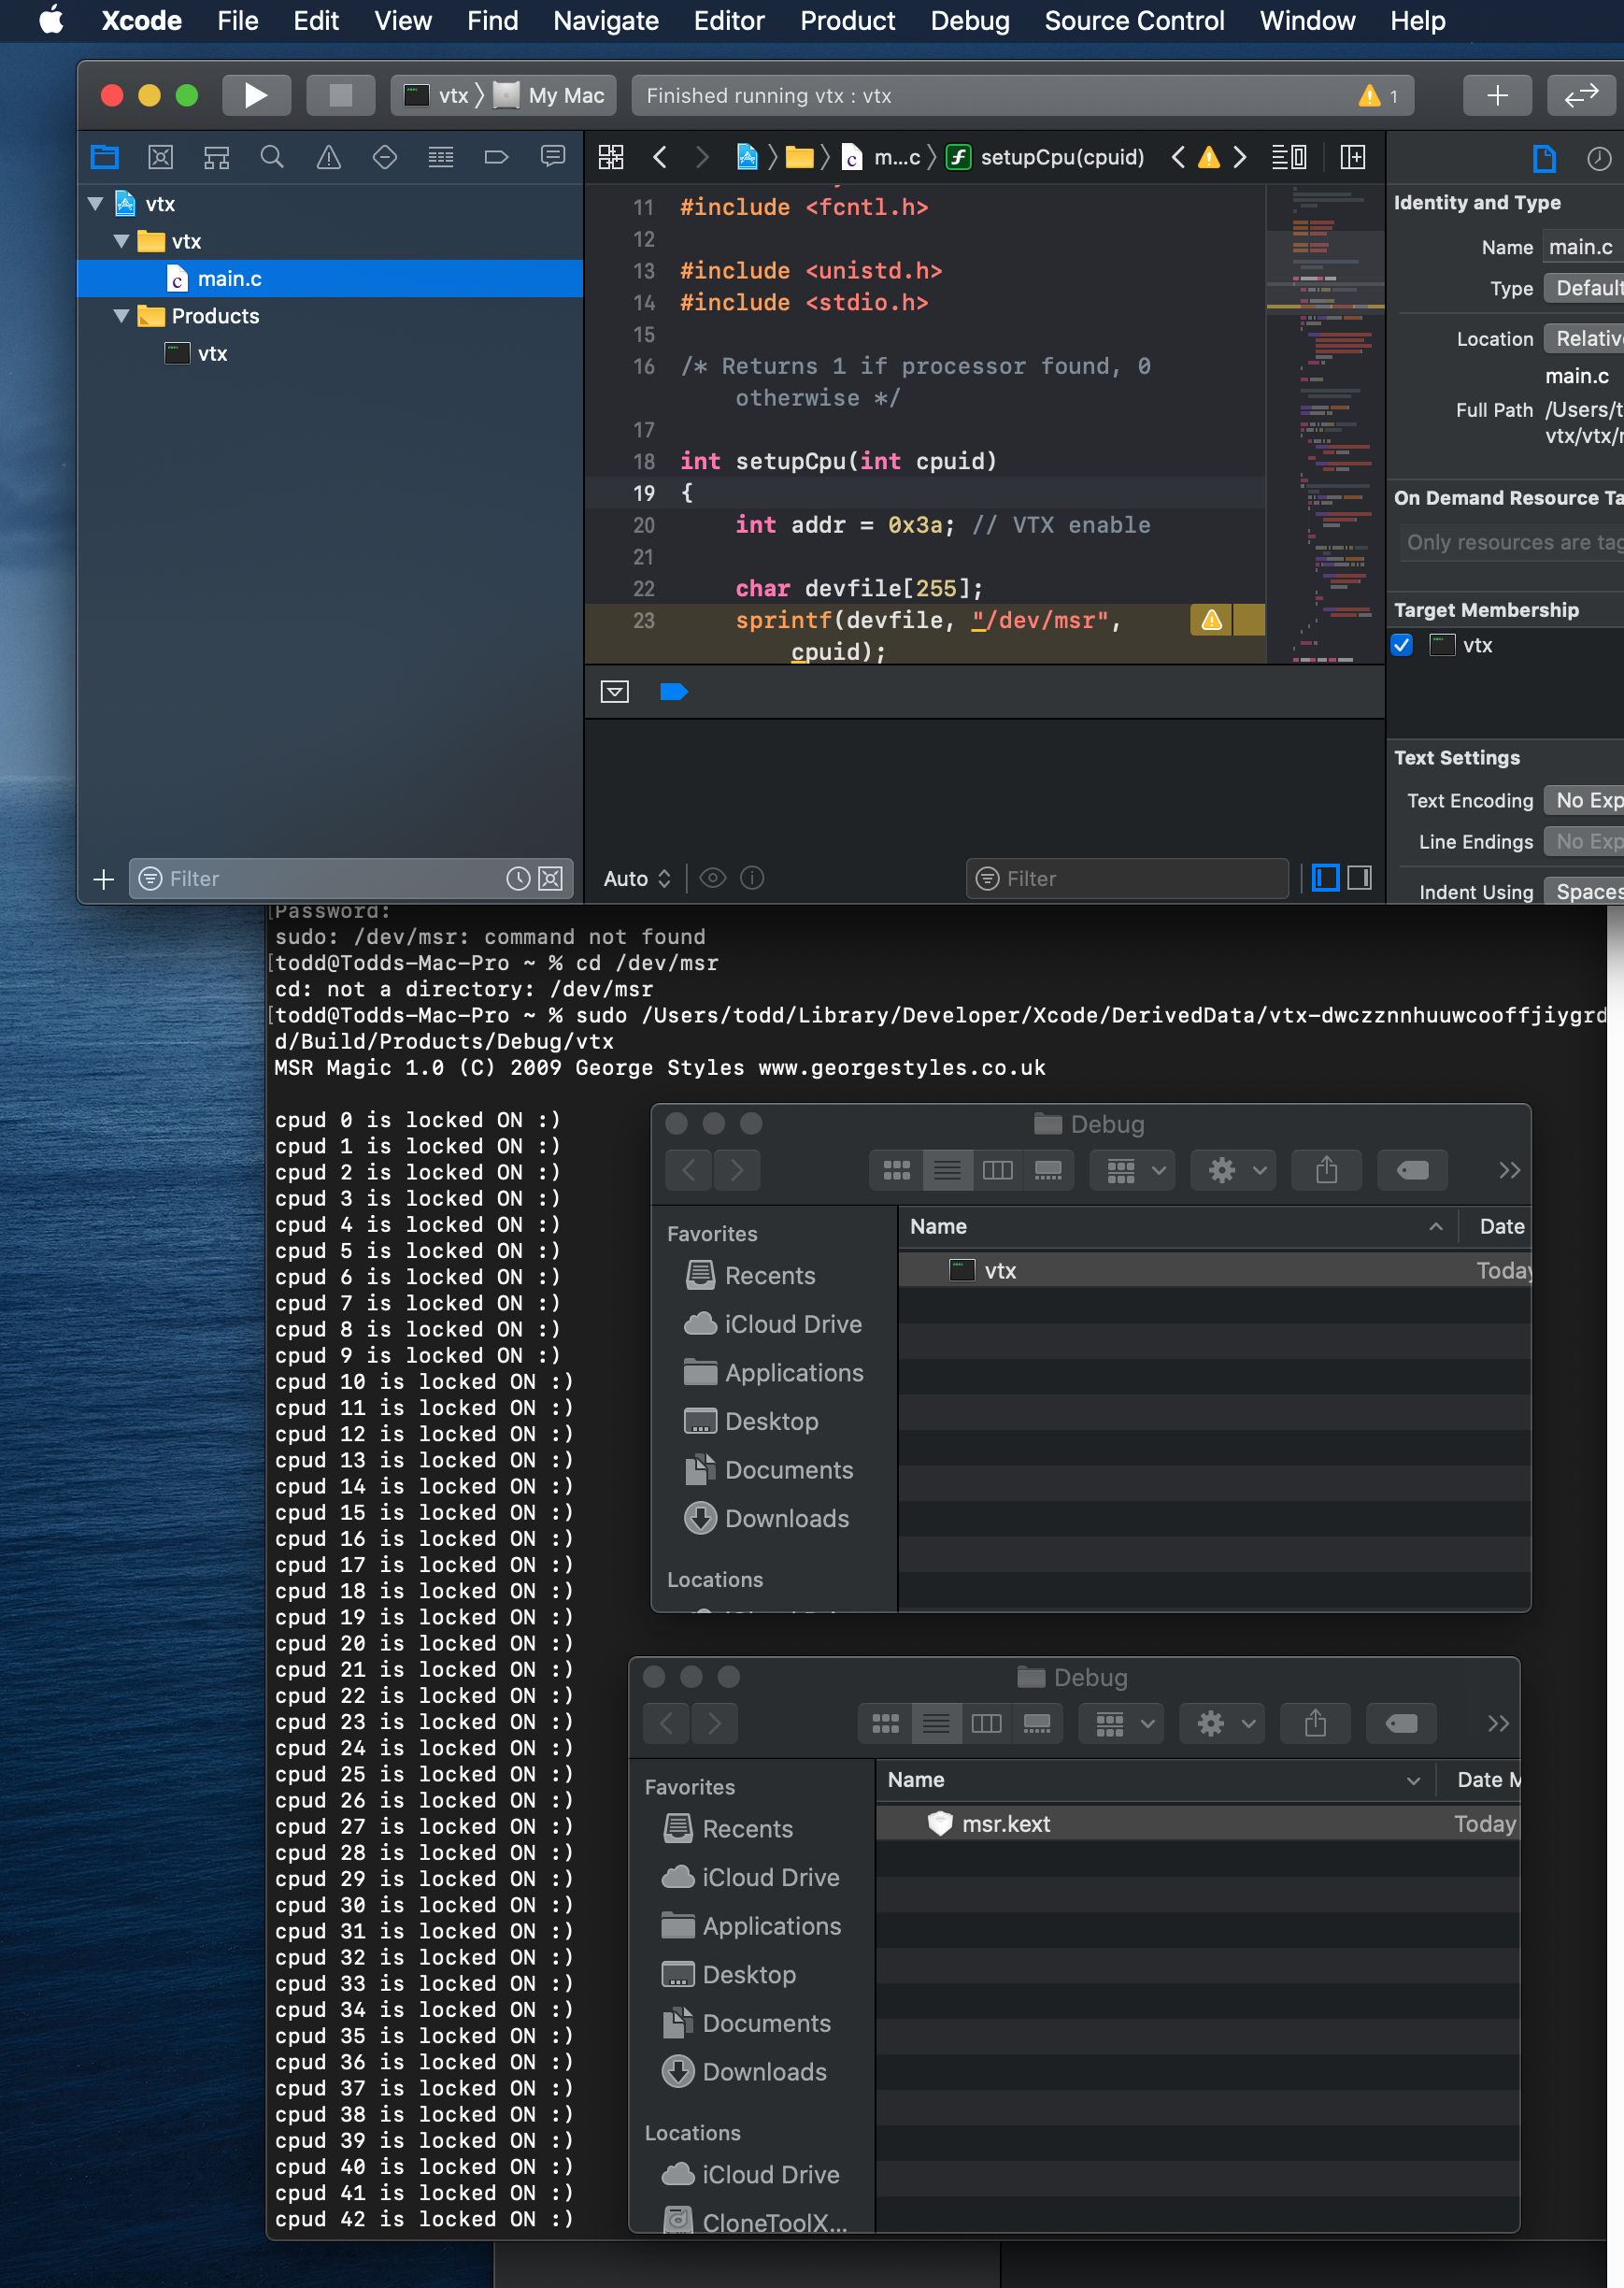This screenshot has width=1624, height=2288.
Task: Click the code review arrows button
Action: 1581,95
